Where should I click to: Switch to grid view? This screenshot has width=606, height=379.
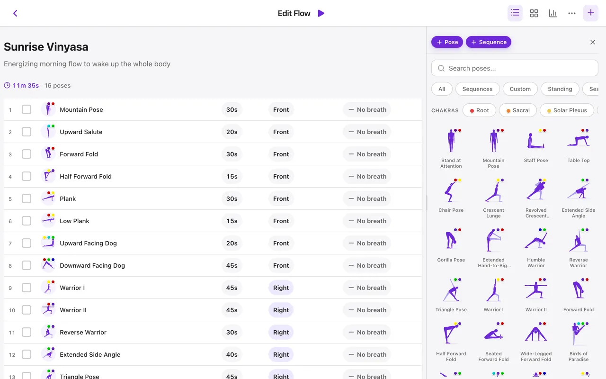tap(534, 13)
